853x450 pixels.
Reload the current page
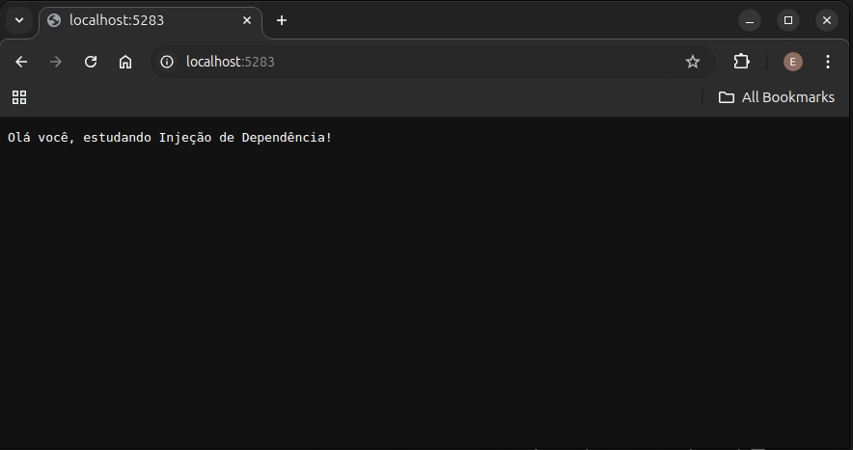coord(91,62)
